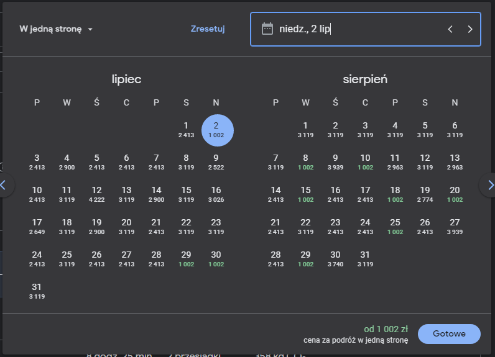The height and width of the screenshot is (357, 495).
Task: Pick July 16 priced 3 026
Action: click(x=216, y=194)
